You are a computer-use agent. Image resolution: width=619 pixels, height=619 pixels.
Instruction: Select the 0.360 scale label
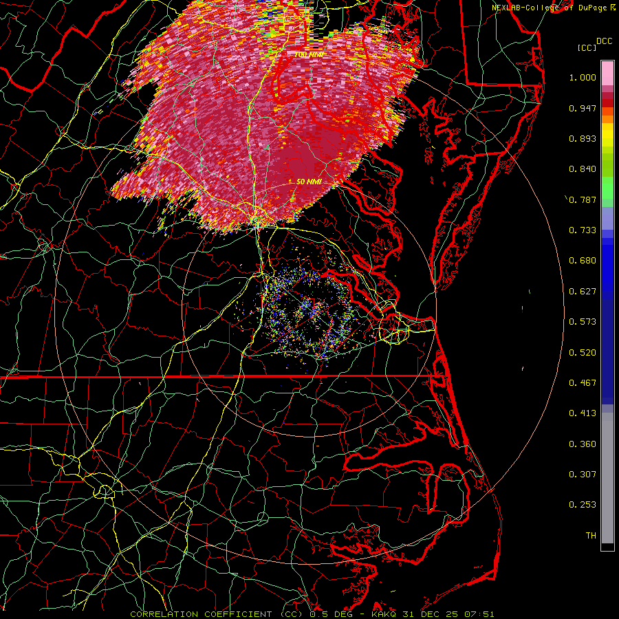[583, 444]
